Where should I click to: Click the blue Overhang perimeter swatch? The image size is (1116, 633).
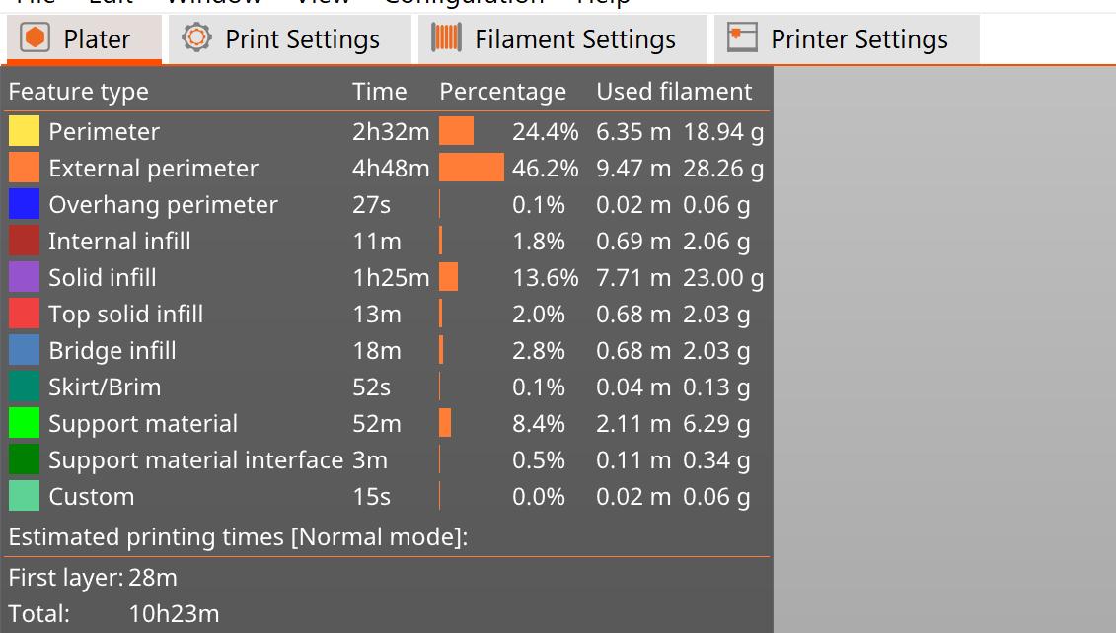[x=24, y=204]
